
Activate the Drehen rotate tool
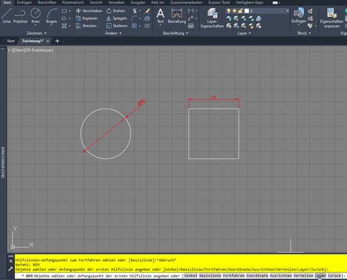[115, 11]
